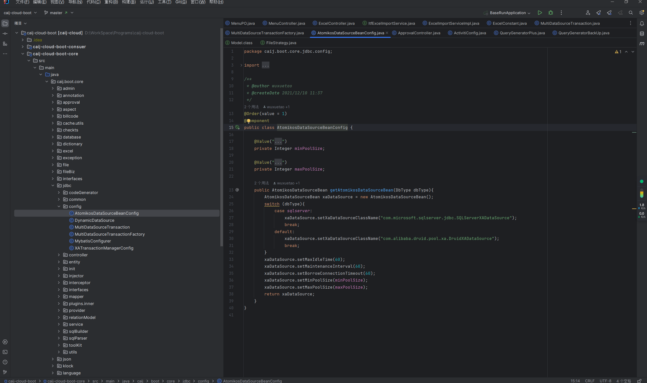This screenshot has height=383, width=647.
Task: Open the Notifications bell icon
Action: [x=642, y=23]
